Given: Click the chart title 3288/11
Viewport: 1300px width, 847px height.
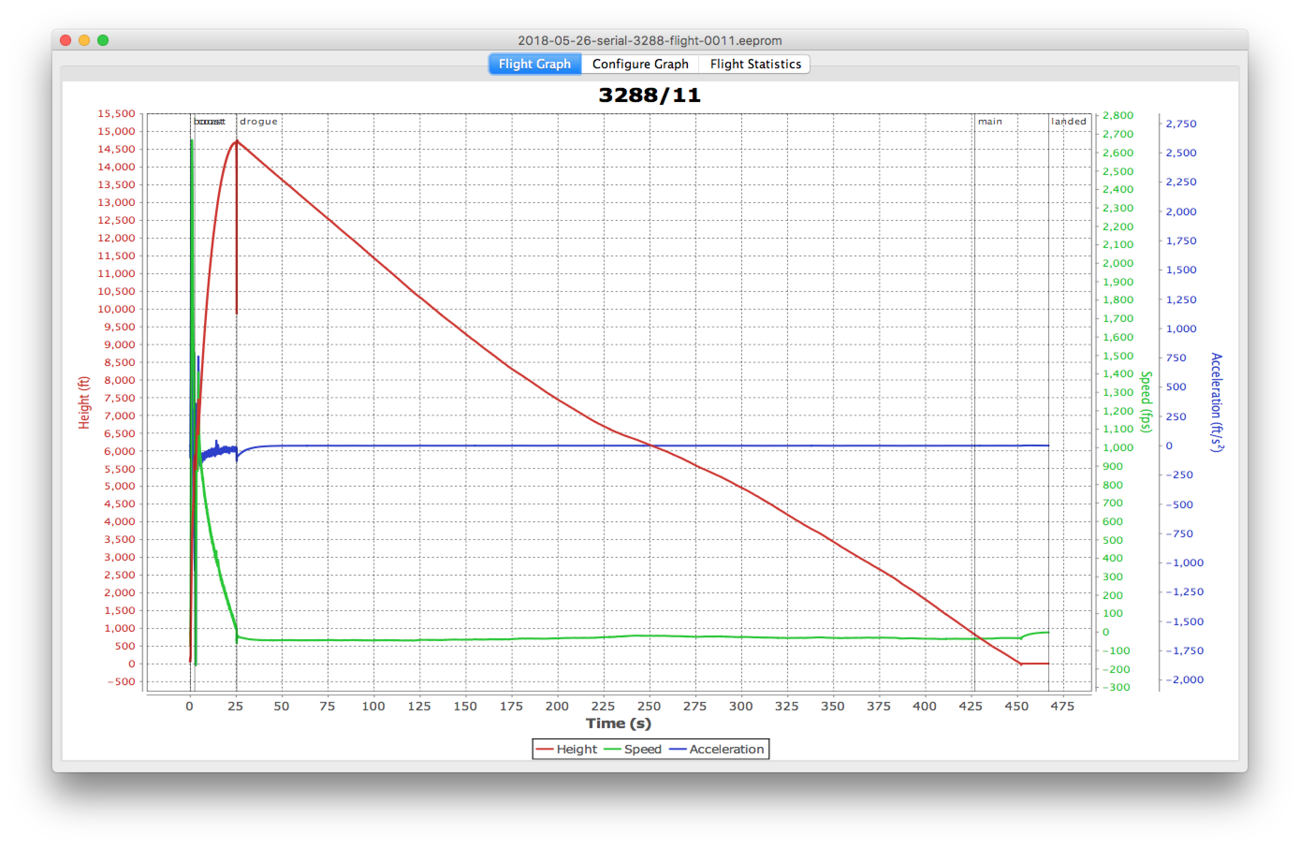Looking at the screenshot, I should point(649,95).
